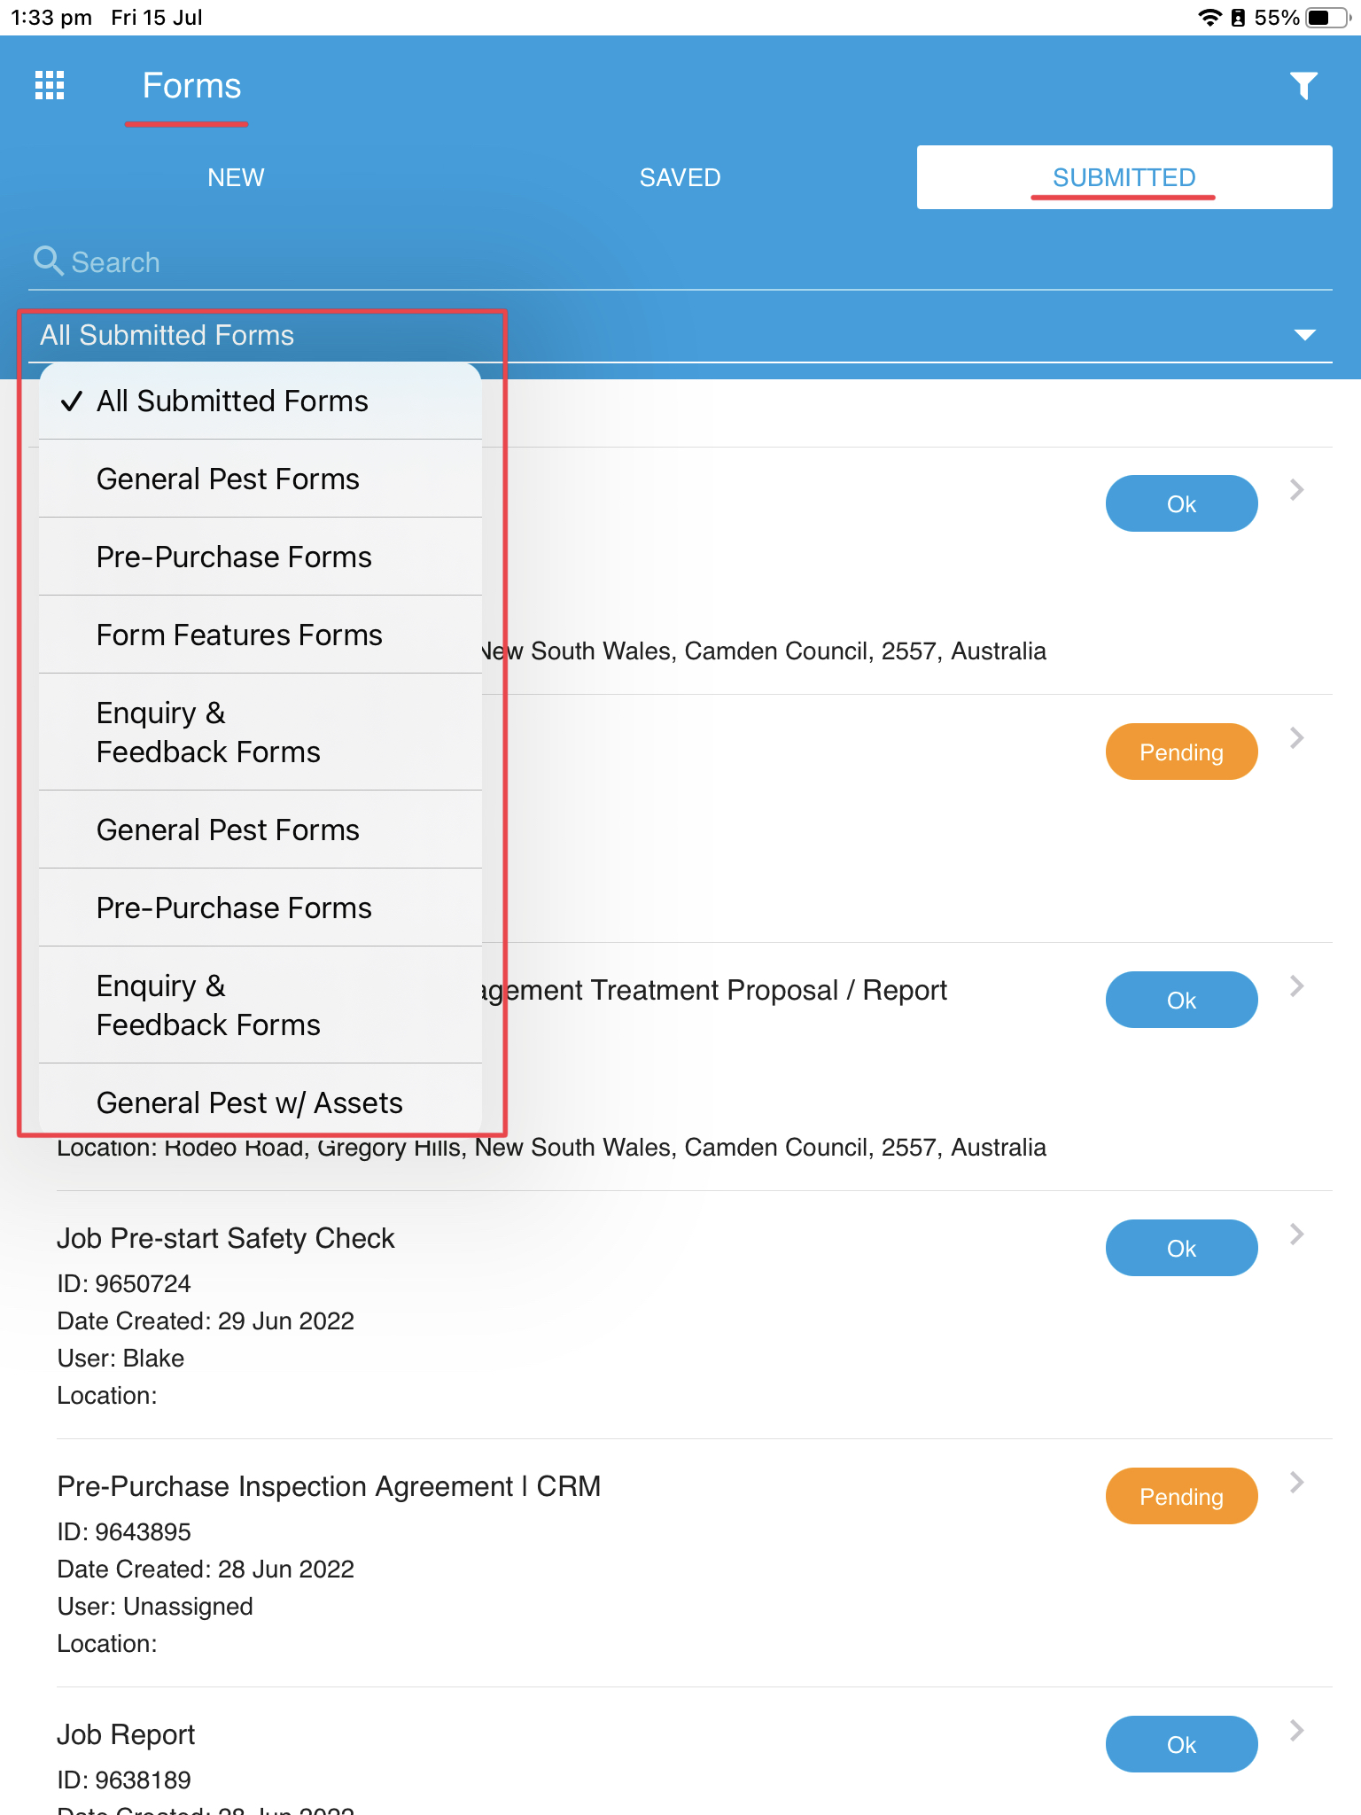Select Enquiry & Feedback Forms option
The height and width of the screenshot is (1815, 1361).
click(208, 732)
